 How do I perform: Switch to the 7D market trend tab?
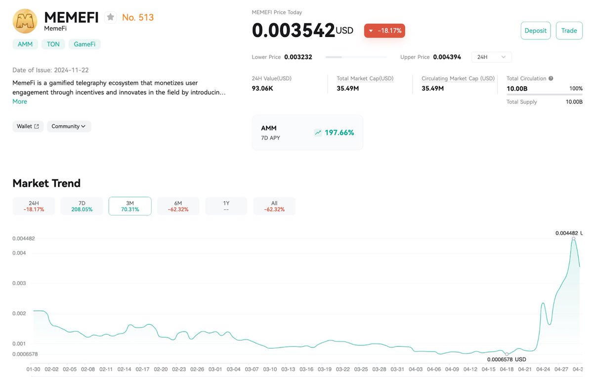click(82, 206)
